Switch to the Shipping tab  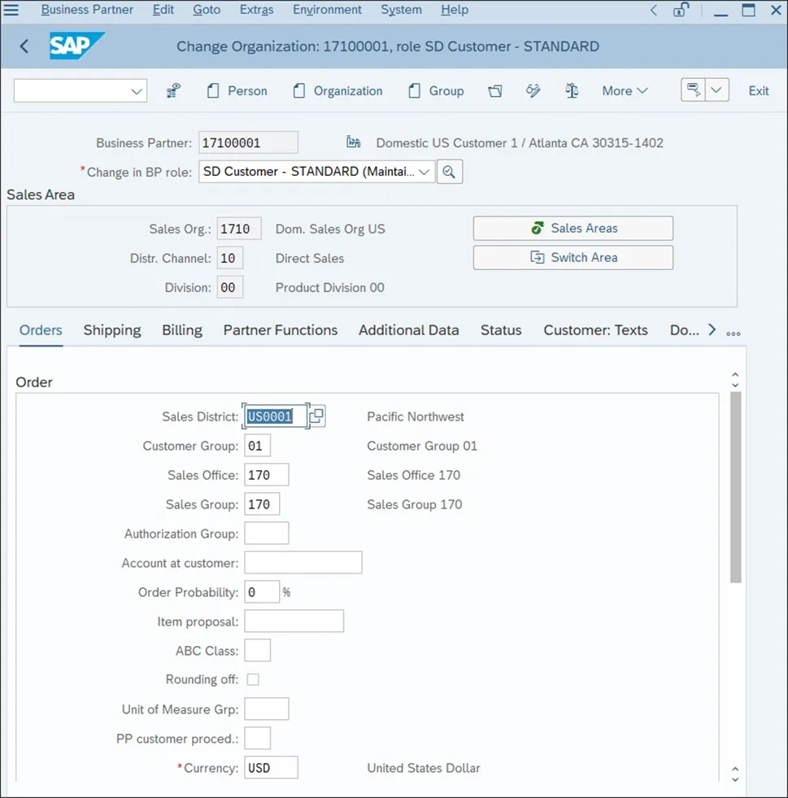tap(112, 329)
